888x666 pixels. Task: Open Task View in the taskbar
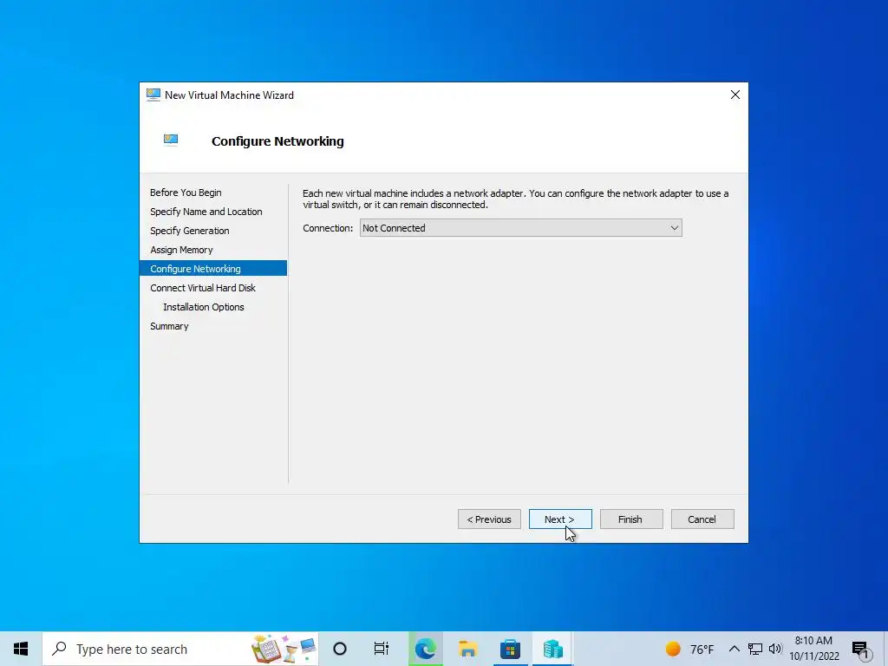click(382, 649)
